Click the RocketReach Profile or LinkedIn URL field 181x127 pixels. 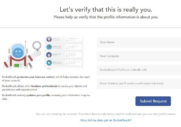pyautogui.click(x=139, y=70)
